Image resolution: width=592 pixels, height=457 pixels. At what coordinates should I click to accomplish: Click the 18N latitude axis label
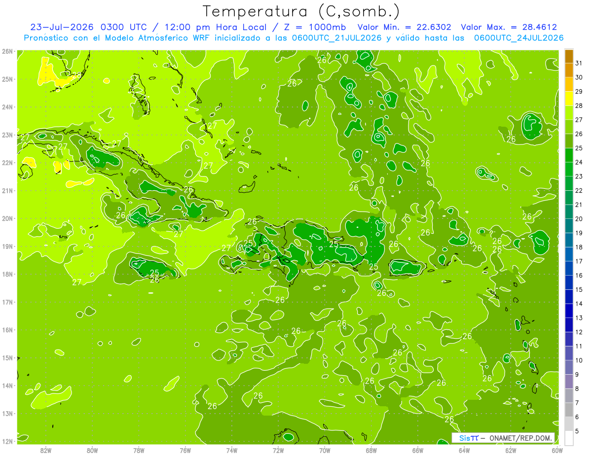click(x=7, y=274)
